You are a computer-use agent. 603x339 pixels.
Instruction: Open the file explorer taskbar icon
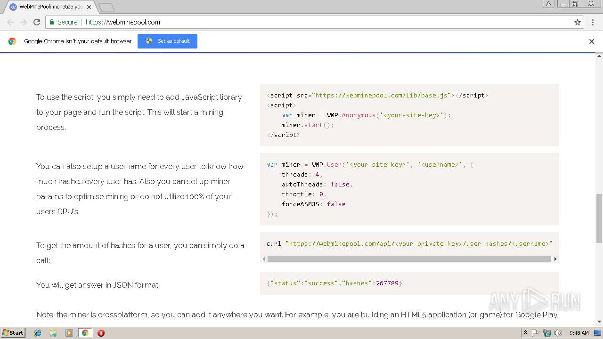pyautogui.click(x=53, y=333)
